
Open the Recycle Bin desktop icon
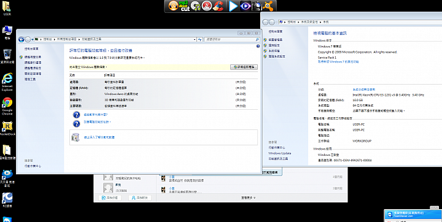point(7,56)
